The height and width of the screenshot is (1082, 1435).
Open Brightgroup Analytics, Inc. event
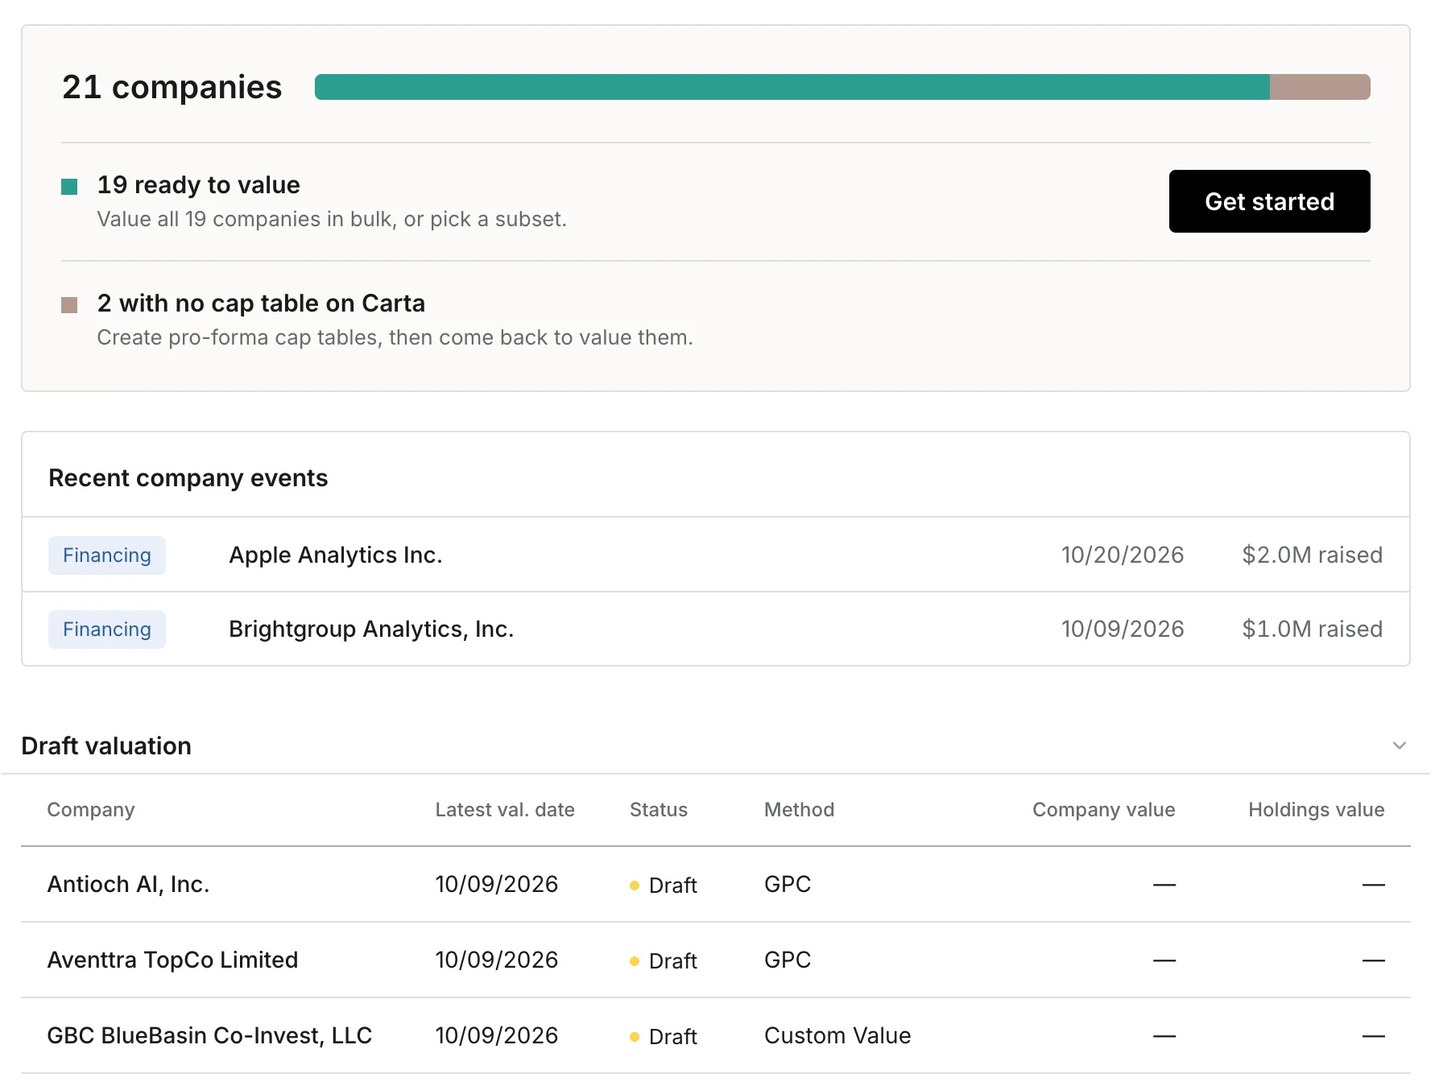(x=716, y=629)
